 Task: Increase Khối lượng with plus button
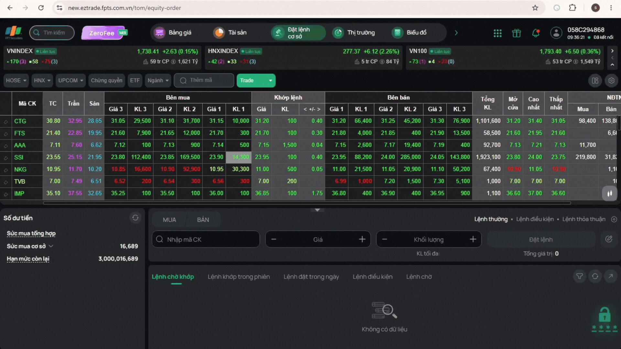(x=473, y=239)
